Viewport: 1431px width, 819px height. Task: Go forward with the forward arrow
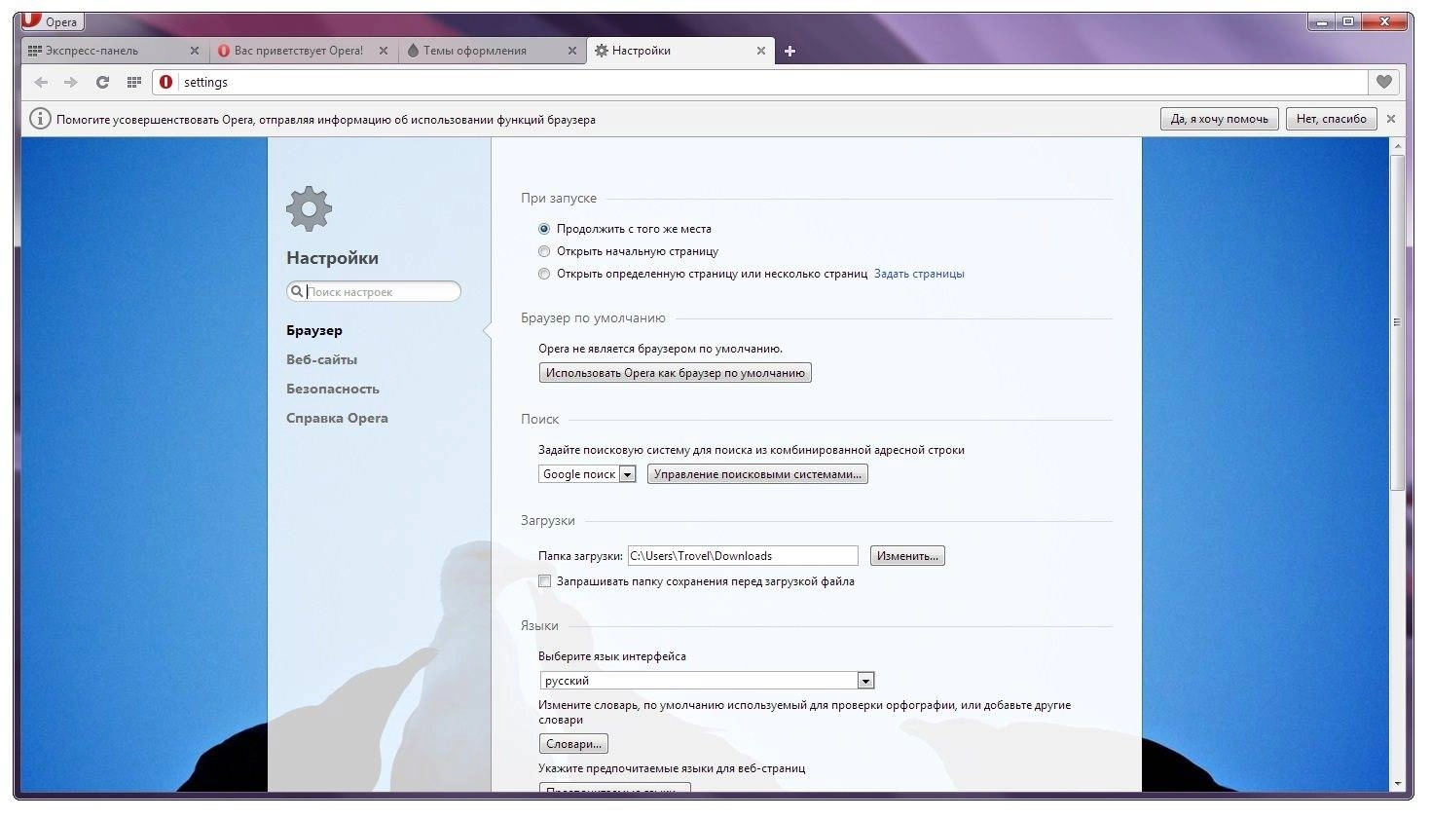coord(71,83)
